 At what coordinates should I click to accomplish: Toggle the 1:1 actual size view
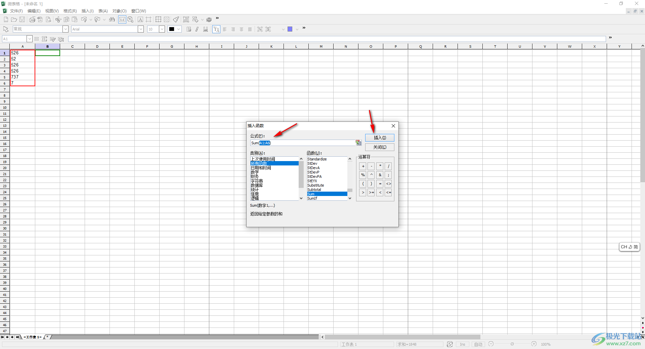pos(122,19)
